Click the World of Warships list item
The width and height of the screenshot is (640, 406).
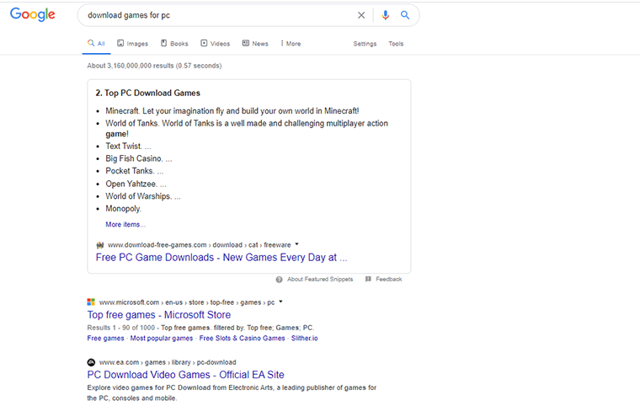143,196
